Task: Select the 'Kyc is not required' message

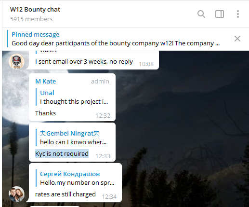Action: tap(62, 153)
